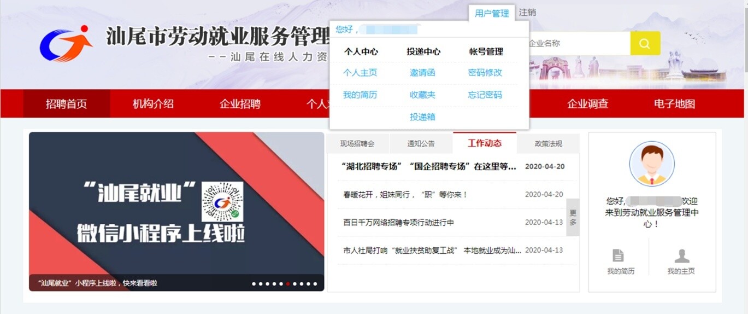
Task: Click the yellow search magnifier button
Action: click(x=645, y=44)
